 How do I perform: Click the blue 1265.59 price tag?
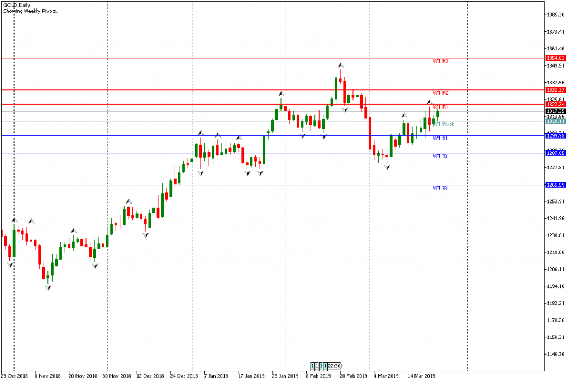pos(556,185)
